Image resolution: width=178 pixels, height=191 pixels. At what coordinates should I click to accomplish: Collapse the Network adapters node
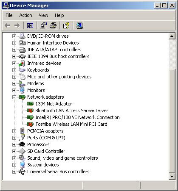14,97
